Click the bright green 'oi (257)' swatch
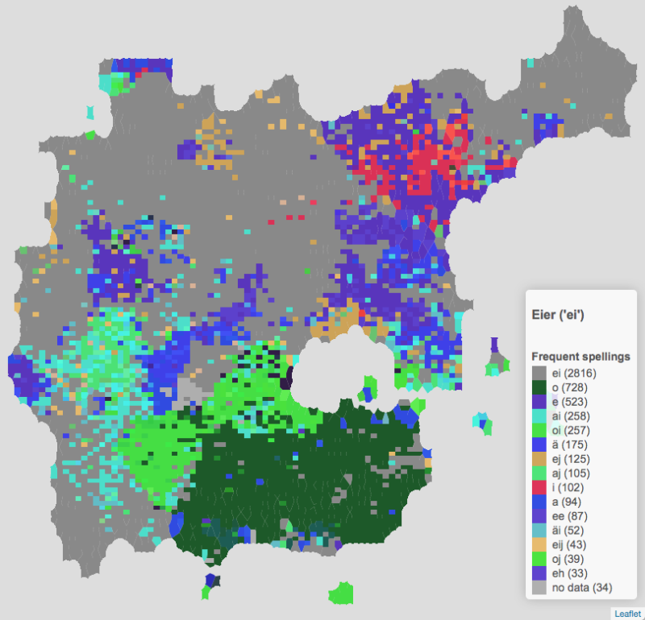Image resolution: width=645 pixels, height=620 pixels. pos(539,431)
